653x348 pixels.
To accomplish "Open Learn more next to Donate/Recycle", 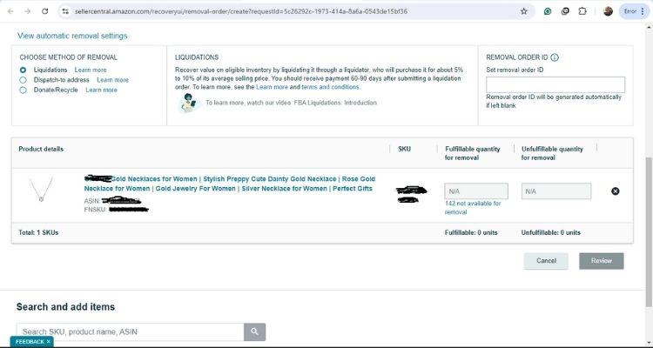I will point(101,90).
